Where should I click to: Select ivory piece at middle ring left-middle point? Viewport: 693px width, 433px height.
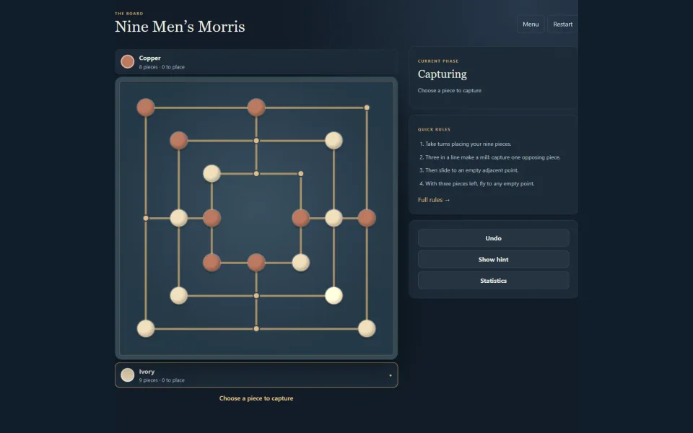[179, 218]
